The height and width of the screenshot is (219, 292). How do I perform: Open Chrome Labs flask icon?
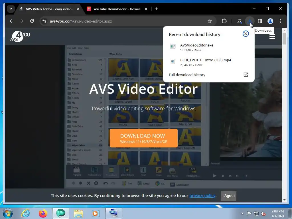pyautogui.click(x=239, y=21)
